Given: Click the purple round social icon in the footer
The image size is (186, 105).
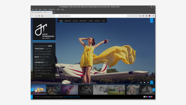Looking at the screenshot, I should 148,97.
